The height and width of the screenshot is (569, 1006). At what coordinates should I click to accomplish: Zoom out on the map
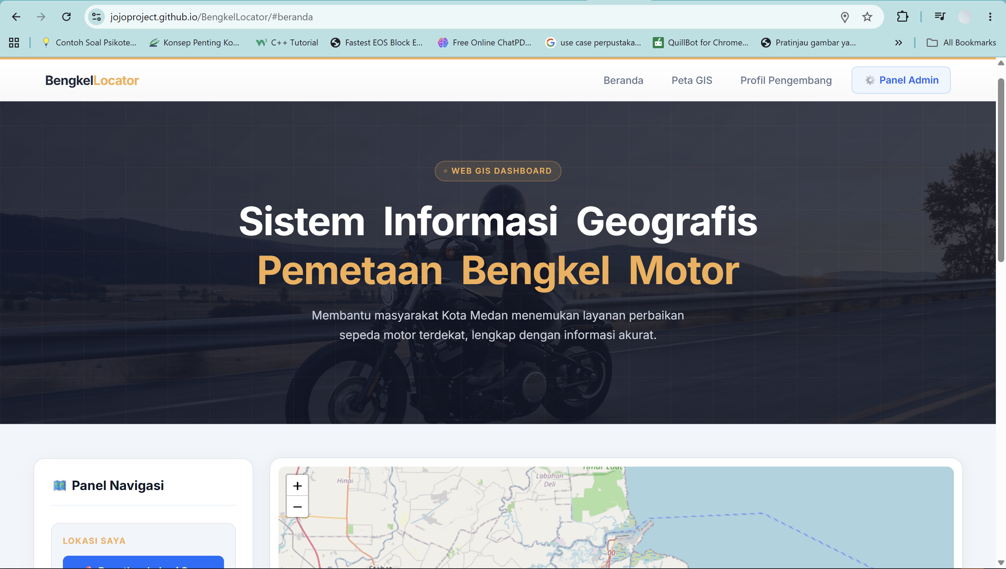click(x=297, y=506)
